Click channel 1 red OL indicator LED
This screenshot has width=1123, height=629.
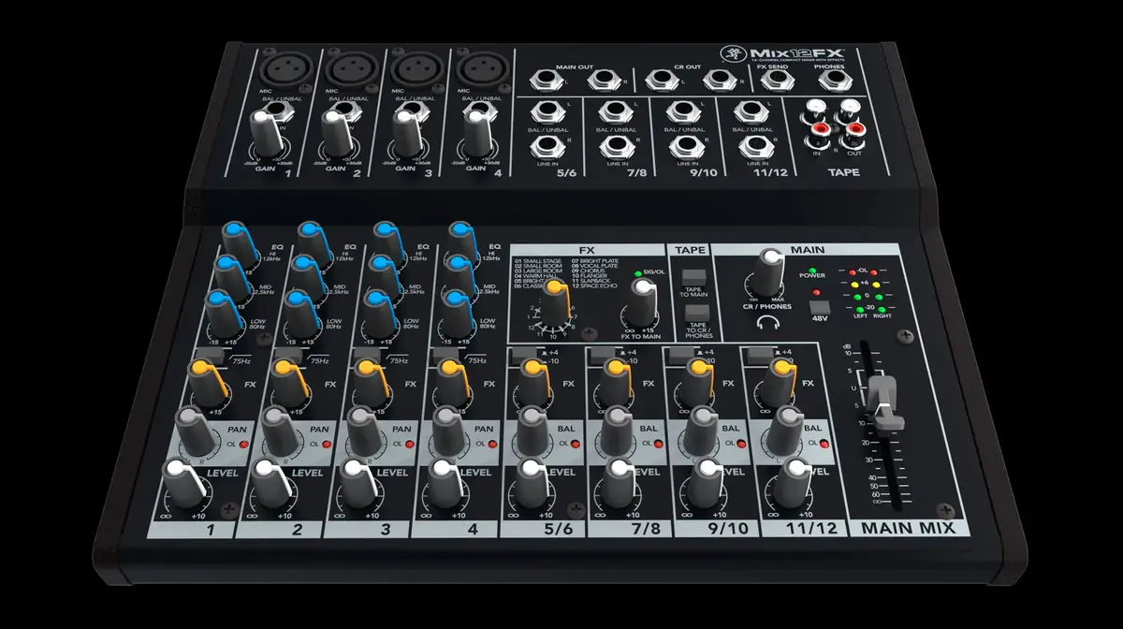click(x=242, y=446)
